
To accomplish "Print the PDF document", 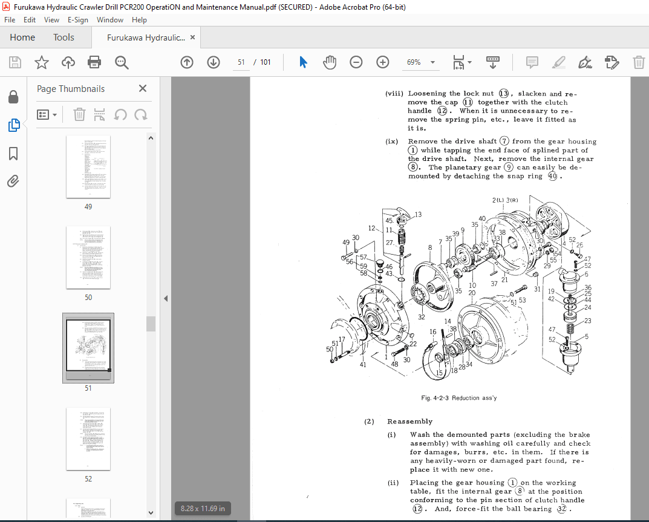I will pyautogui.click(x=95, y=62).
